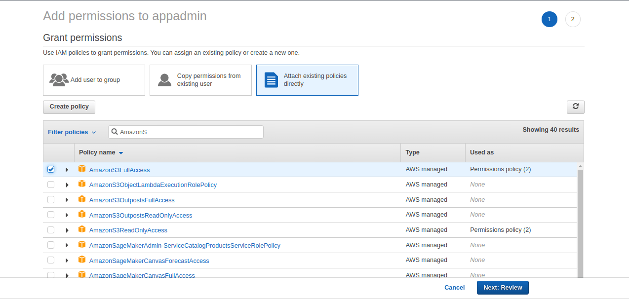Click the Copy permissions user silhouette icon
This screenshot has width=629, height=299.
tap(164, 80)
